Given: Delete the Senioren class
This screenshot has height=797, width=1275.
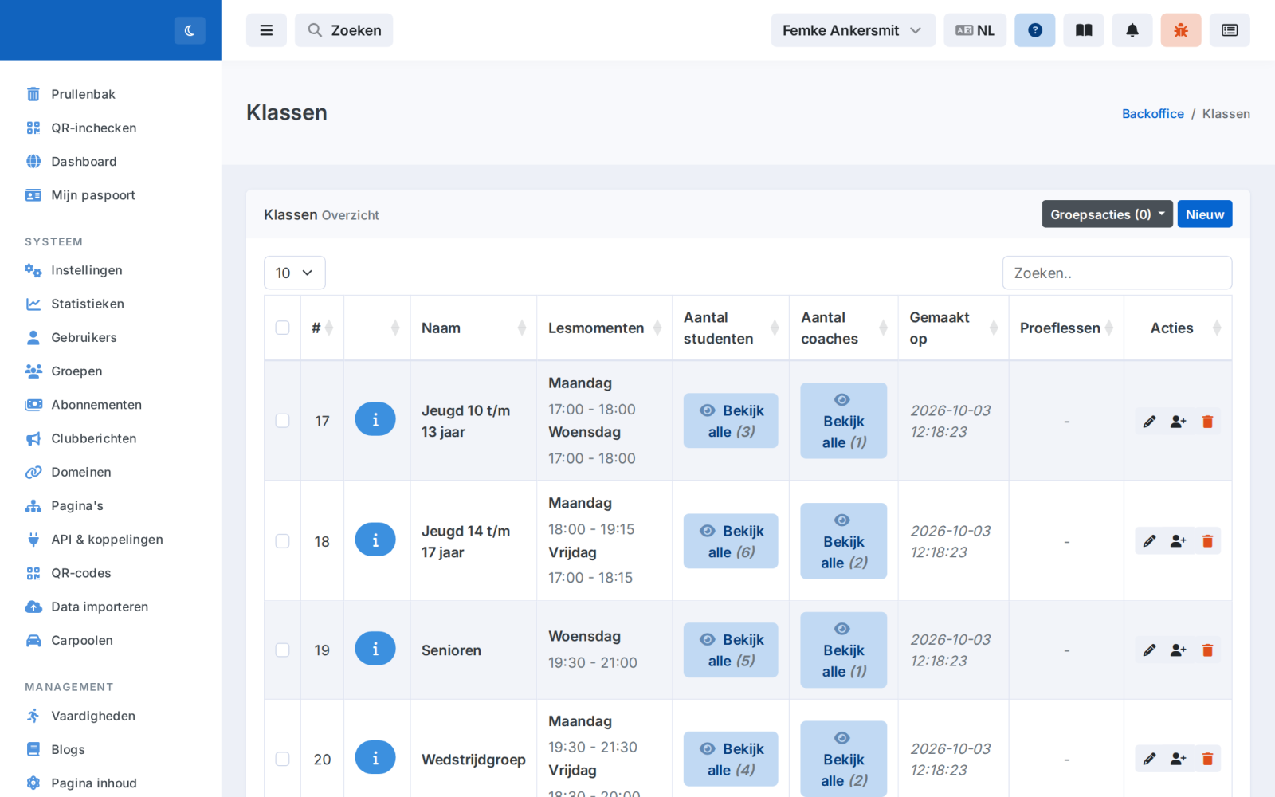Looking at the screenshot, I should point(1207,650).
